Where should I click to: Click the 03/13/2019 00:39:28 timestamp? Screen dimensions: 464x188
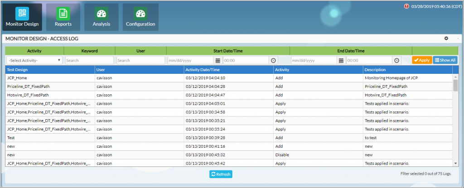click(x=205, y=138)
